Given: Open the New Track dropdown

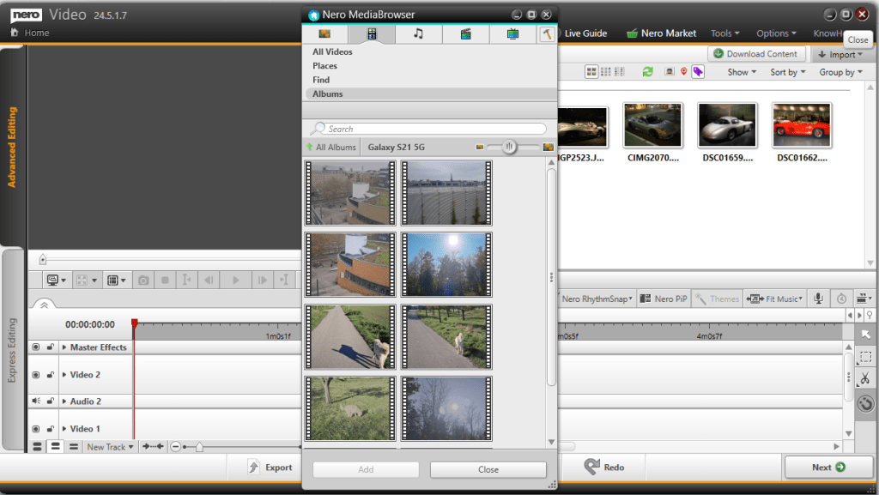Looking at the screenshot, I should coord(111,447).
